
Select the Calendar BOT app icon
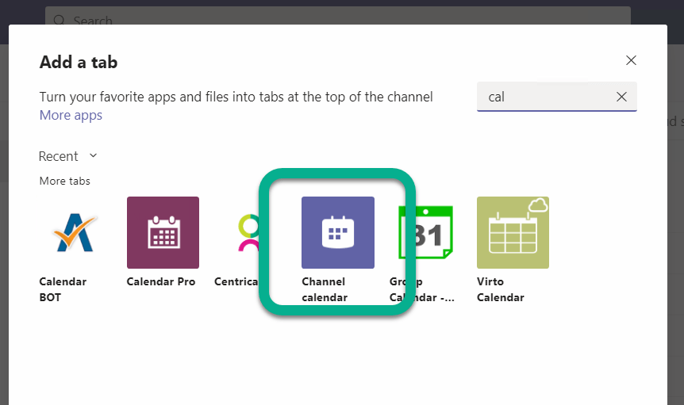[75, 232]
